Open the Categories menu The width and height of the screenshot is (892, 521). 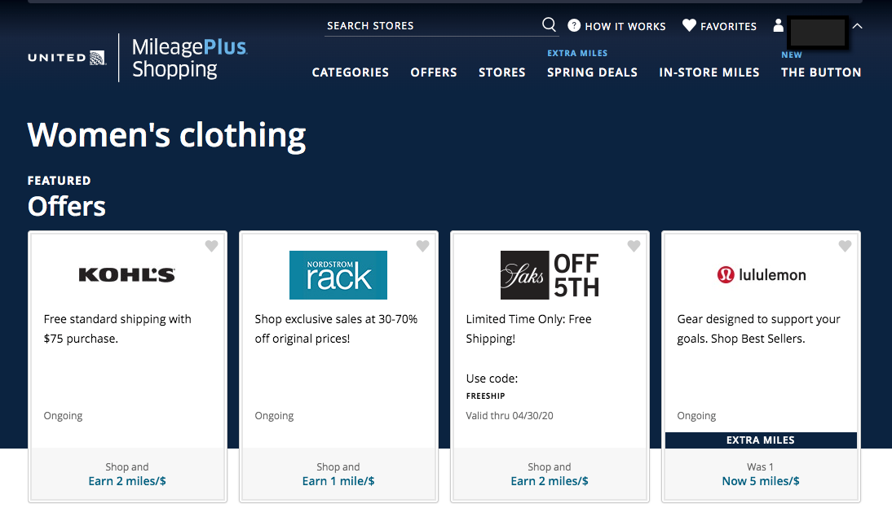click(x=350, y=72)
